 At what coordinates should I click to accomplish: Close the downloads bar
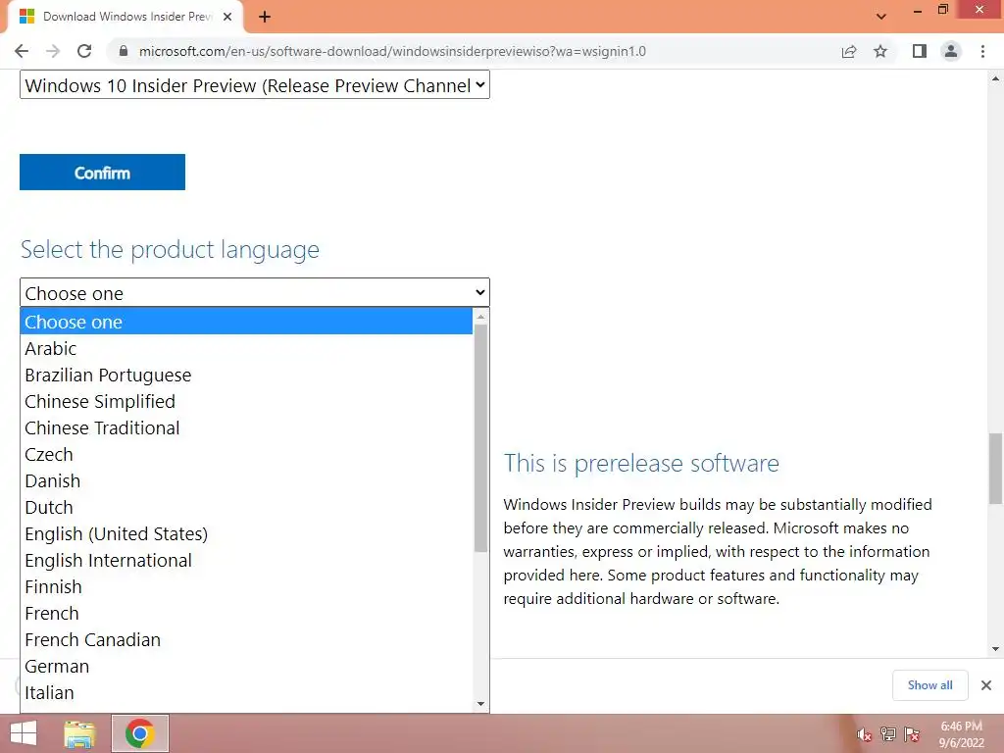986,685
